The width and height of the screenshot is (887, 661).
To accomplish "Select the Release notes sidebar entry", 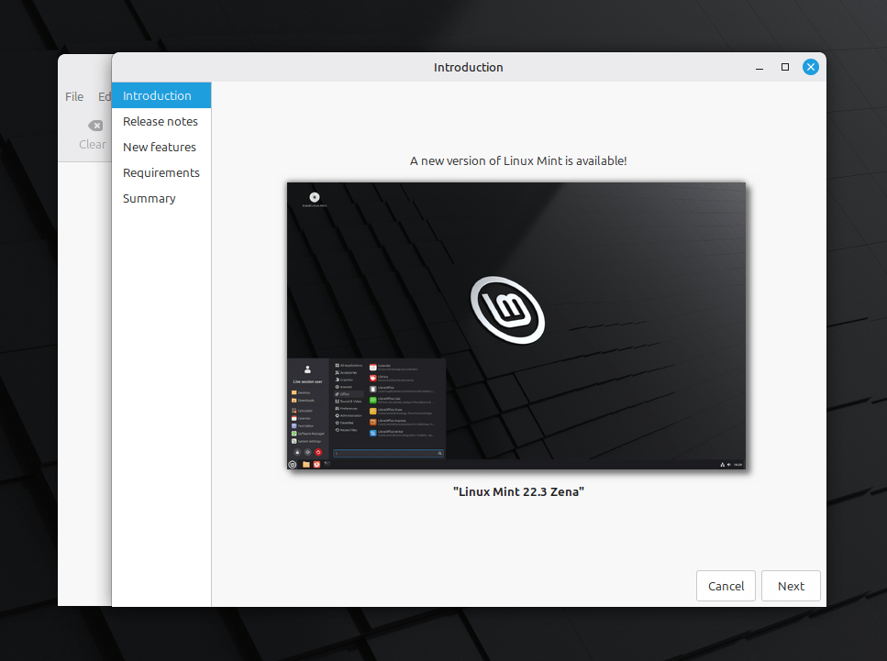I will tap(160, 120).
